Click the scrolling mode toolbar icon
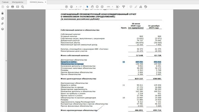The width and height of the screenshot is (199, 112). [x=123, y=7]
